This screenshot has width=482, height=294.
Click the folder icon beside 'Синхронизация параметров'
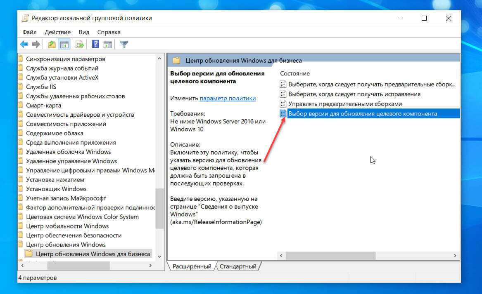tap(21, 59)
